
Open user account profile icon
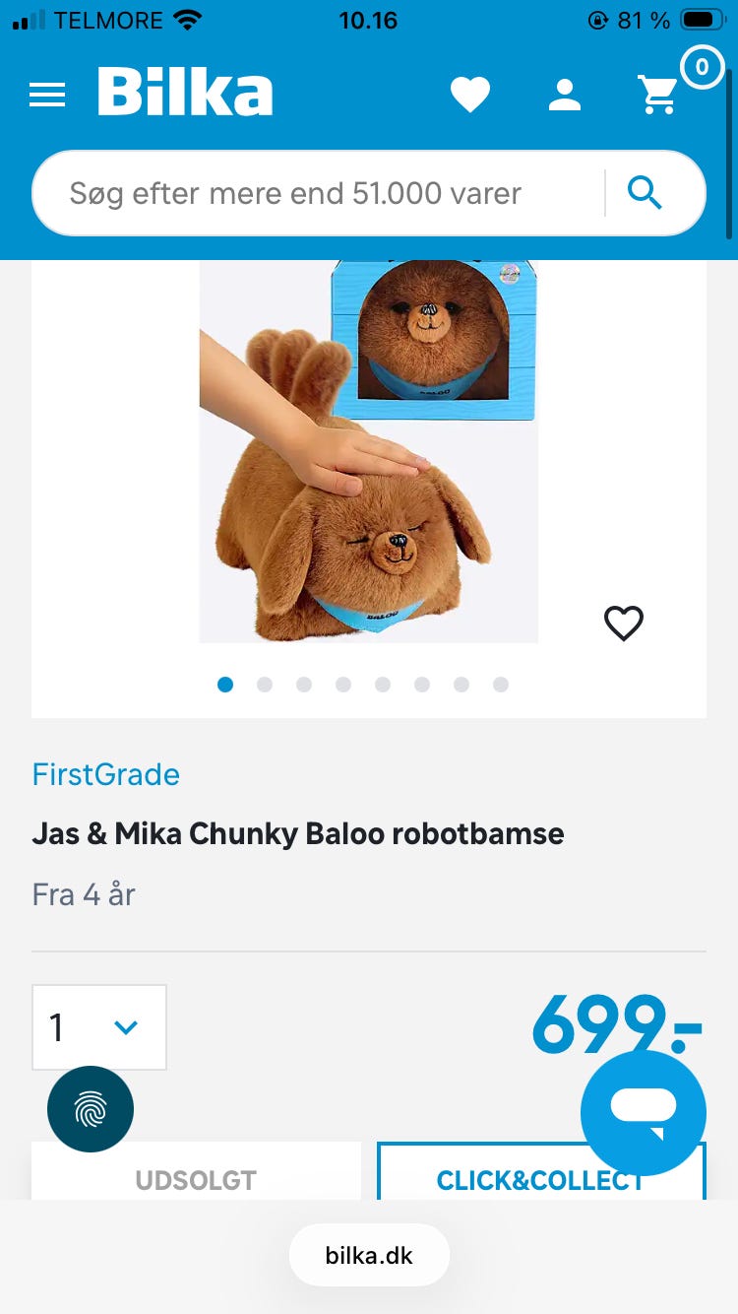click(x=565, y=95)
